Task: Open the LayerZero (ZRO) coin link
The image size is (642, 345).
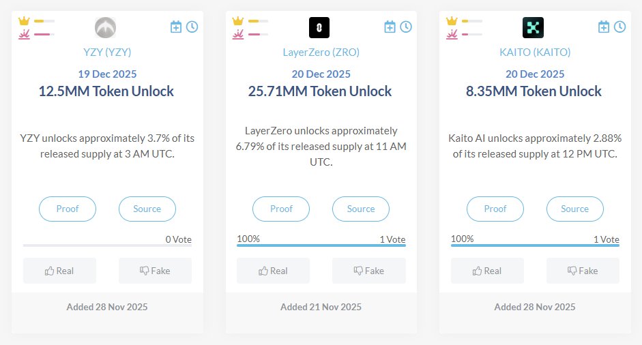Action: [x=321, y=52]
